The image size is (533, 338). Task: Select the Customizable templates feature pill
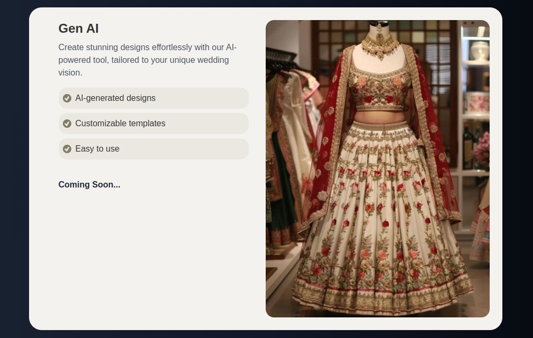tap(154, 124)
